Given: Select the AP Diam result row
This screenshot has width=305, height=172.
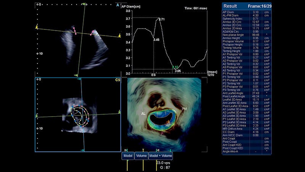Looking at the screenshot, I should click(x=247, y=12).
